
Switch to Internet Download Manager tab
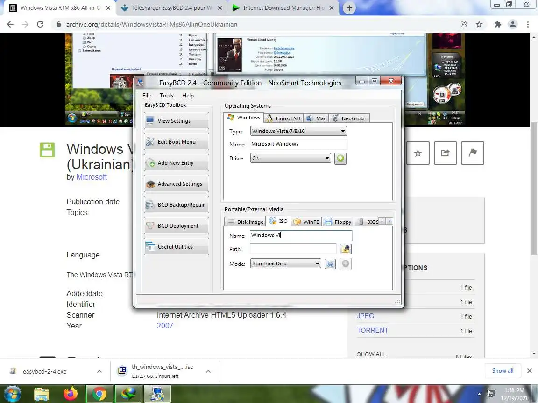(283, 8)
